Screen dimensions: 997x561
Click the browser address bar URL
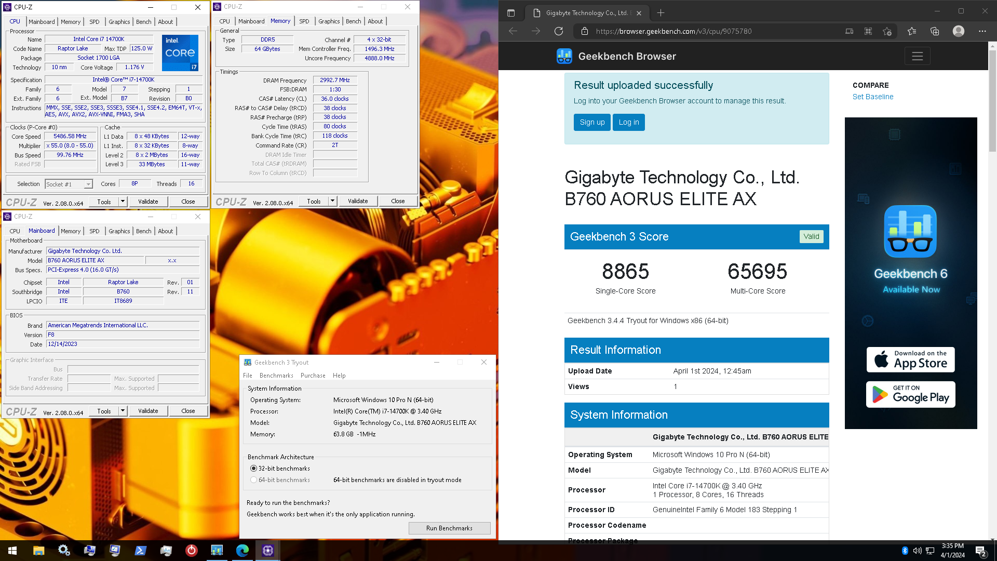pyautogui.click(x=673, y=31)
